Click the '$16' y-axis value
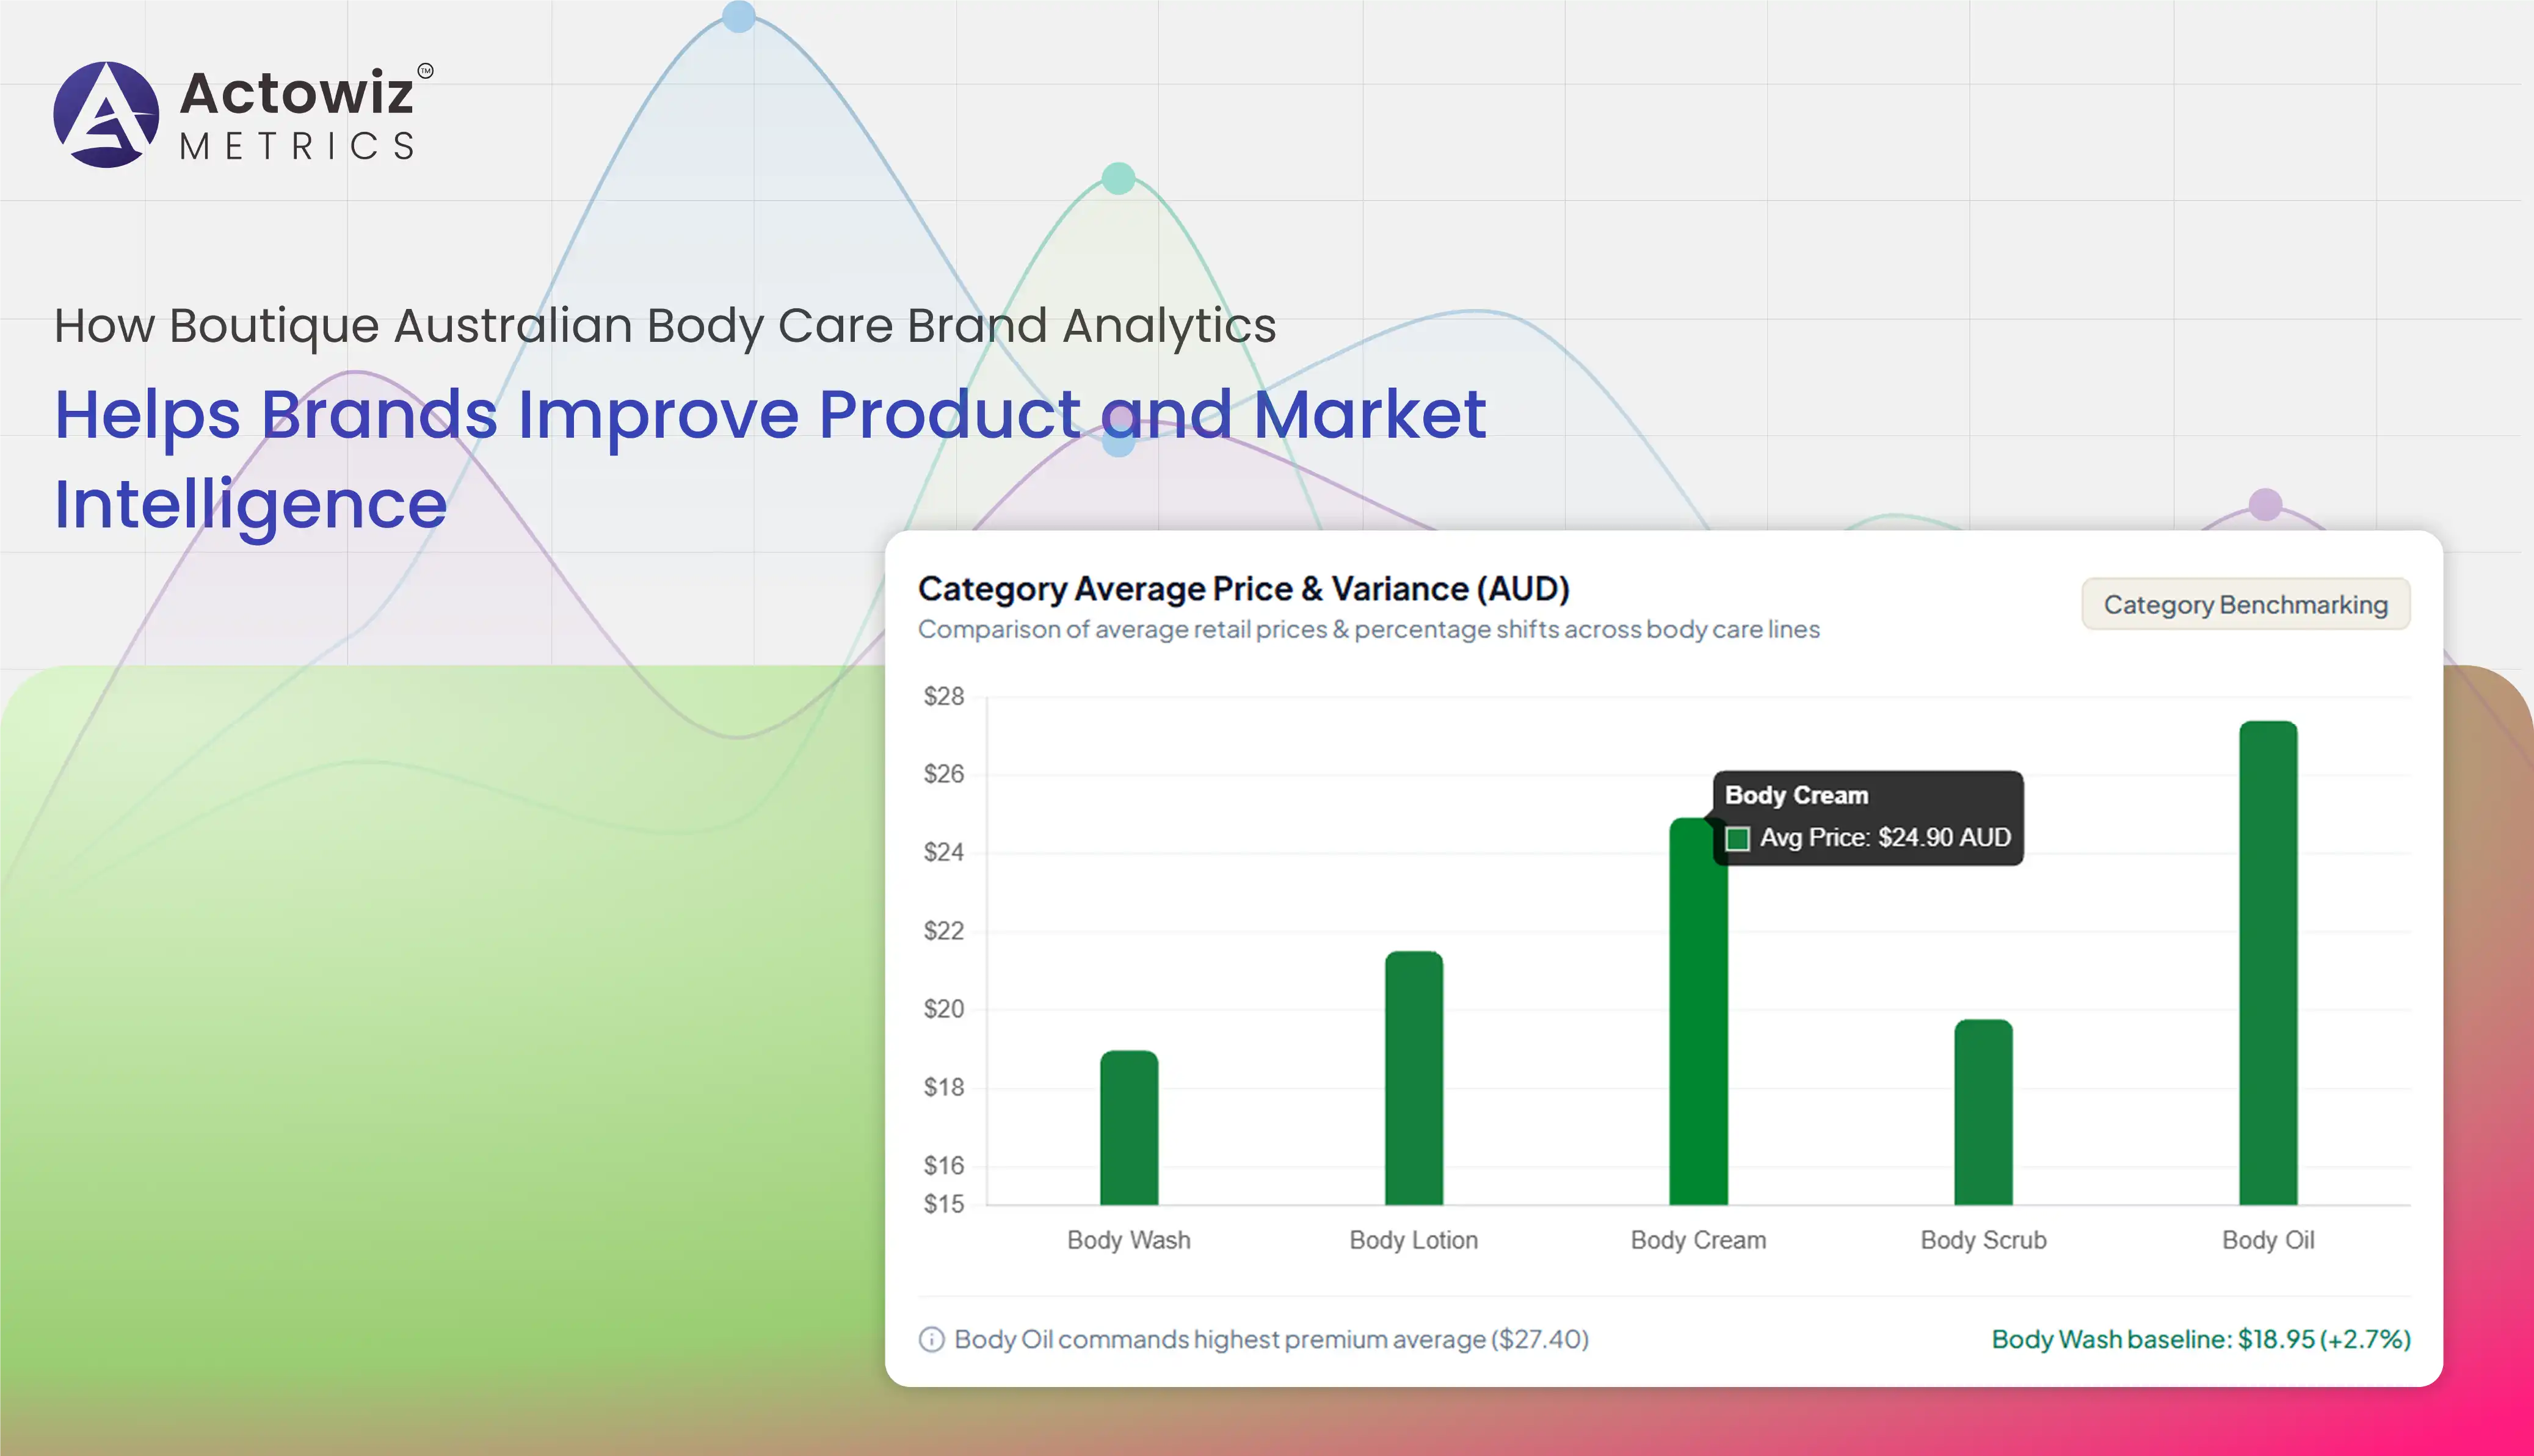The image size is (2534, 1456). (944, 1165)
